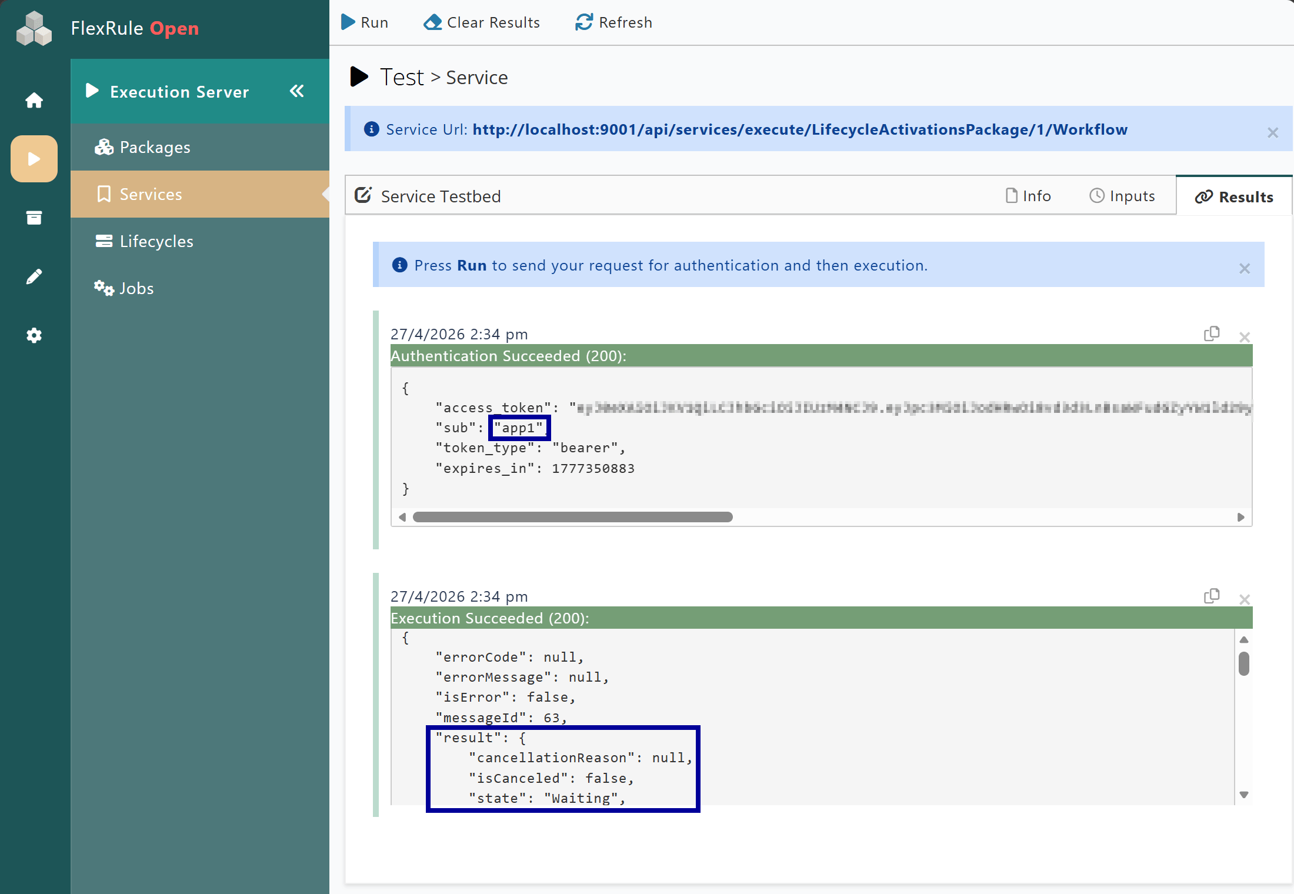1294x894 pixels.
Task: Click the FlexRule Open title text
Action: click(135, 28)
